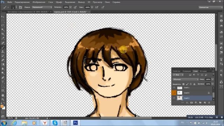Select the Pen tool
Image resolution: width=224 pixels, height=126 pixels.
pyautogui.click(x=3, y=78)
